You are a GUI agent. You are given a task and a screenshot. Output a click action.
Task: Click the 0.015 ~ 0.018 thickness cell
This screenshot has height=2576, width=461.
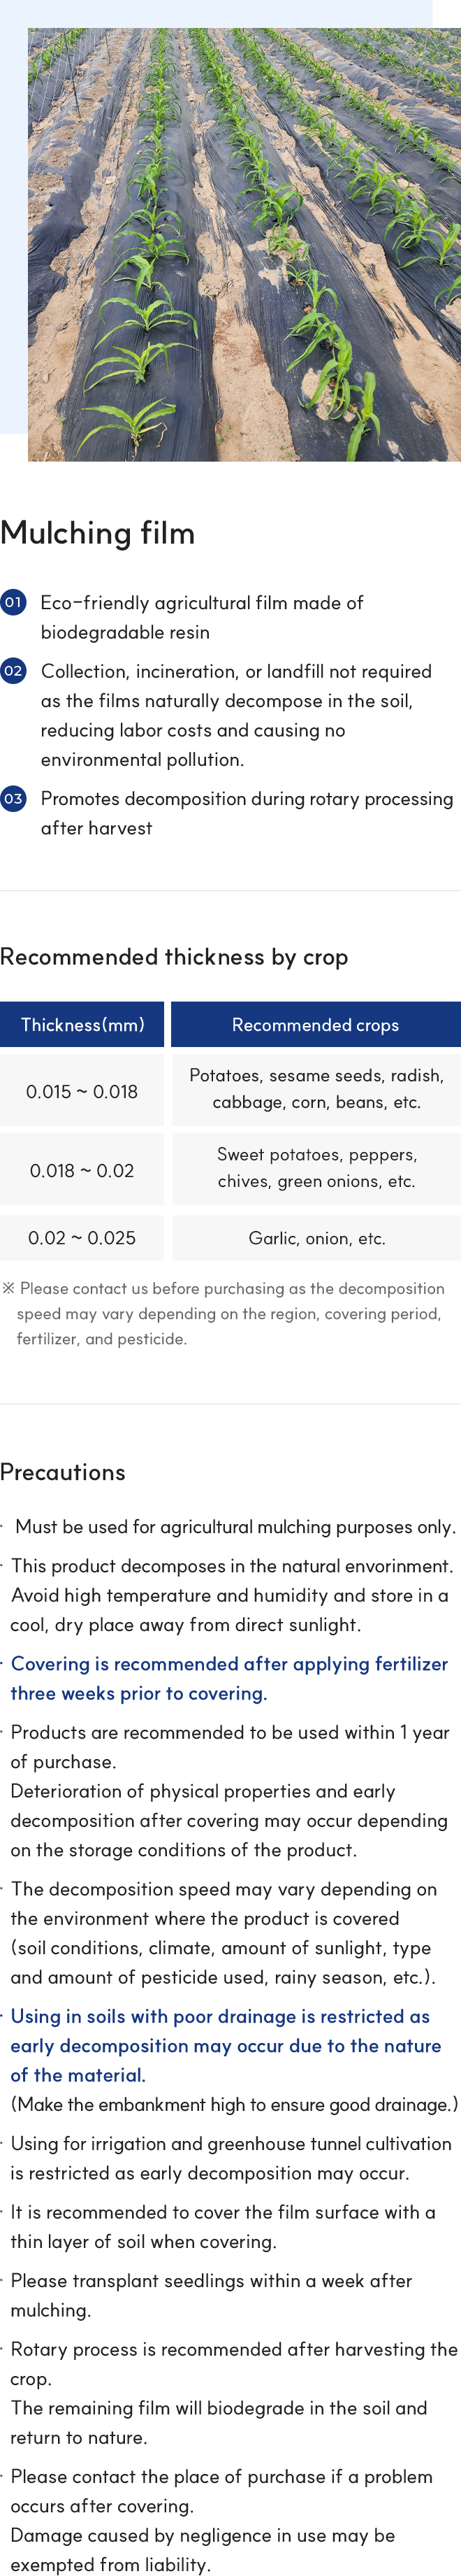(82, 1091)
